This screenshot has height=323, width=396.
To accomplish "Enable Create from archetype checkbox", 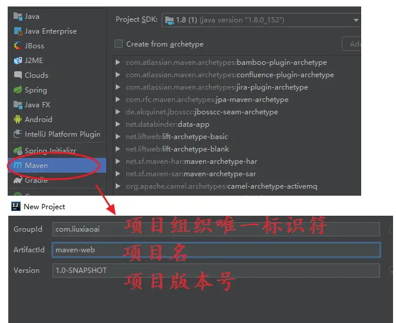I will (x=119, y=44).
